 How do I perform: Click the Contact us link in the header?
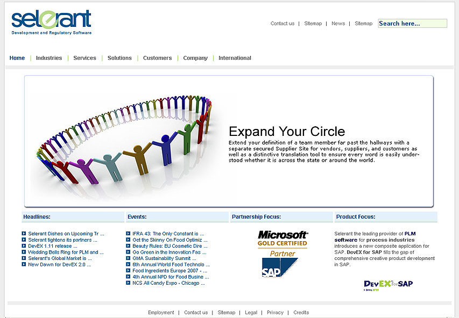pyautogui.click(x=282, y=24)
